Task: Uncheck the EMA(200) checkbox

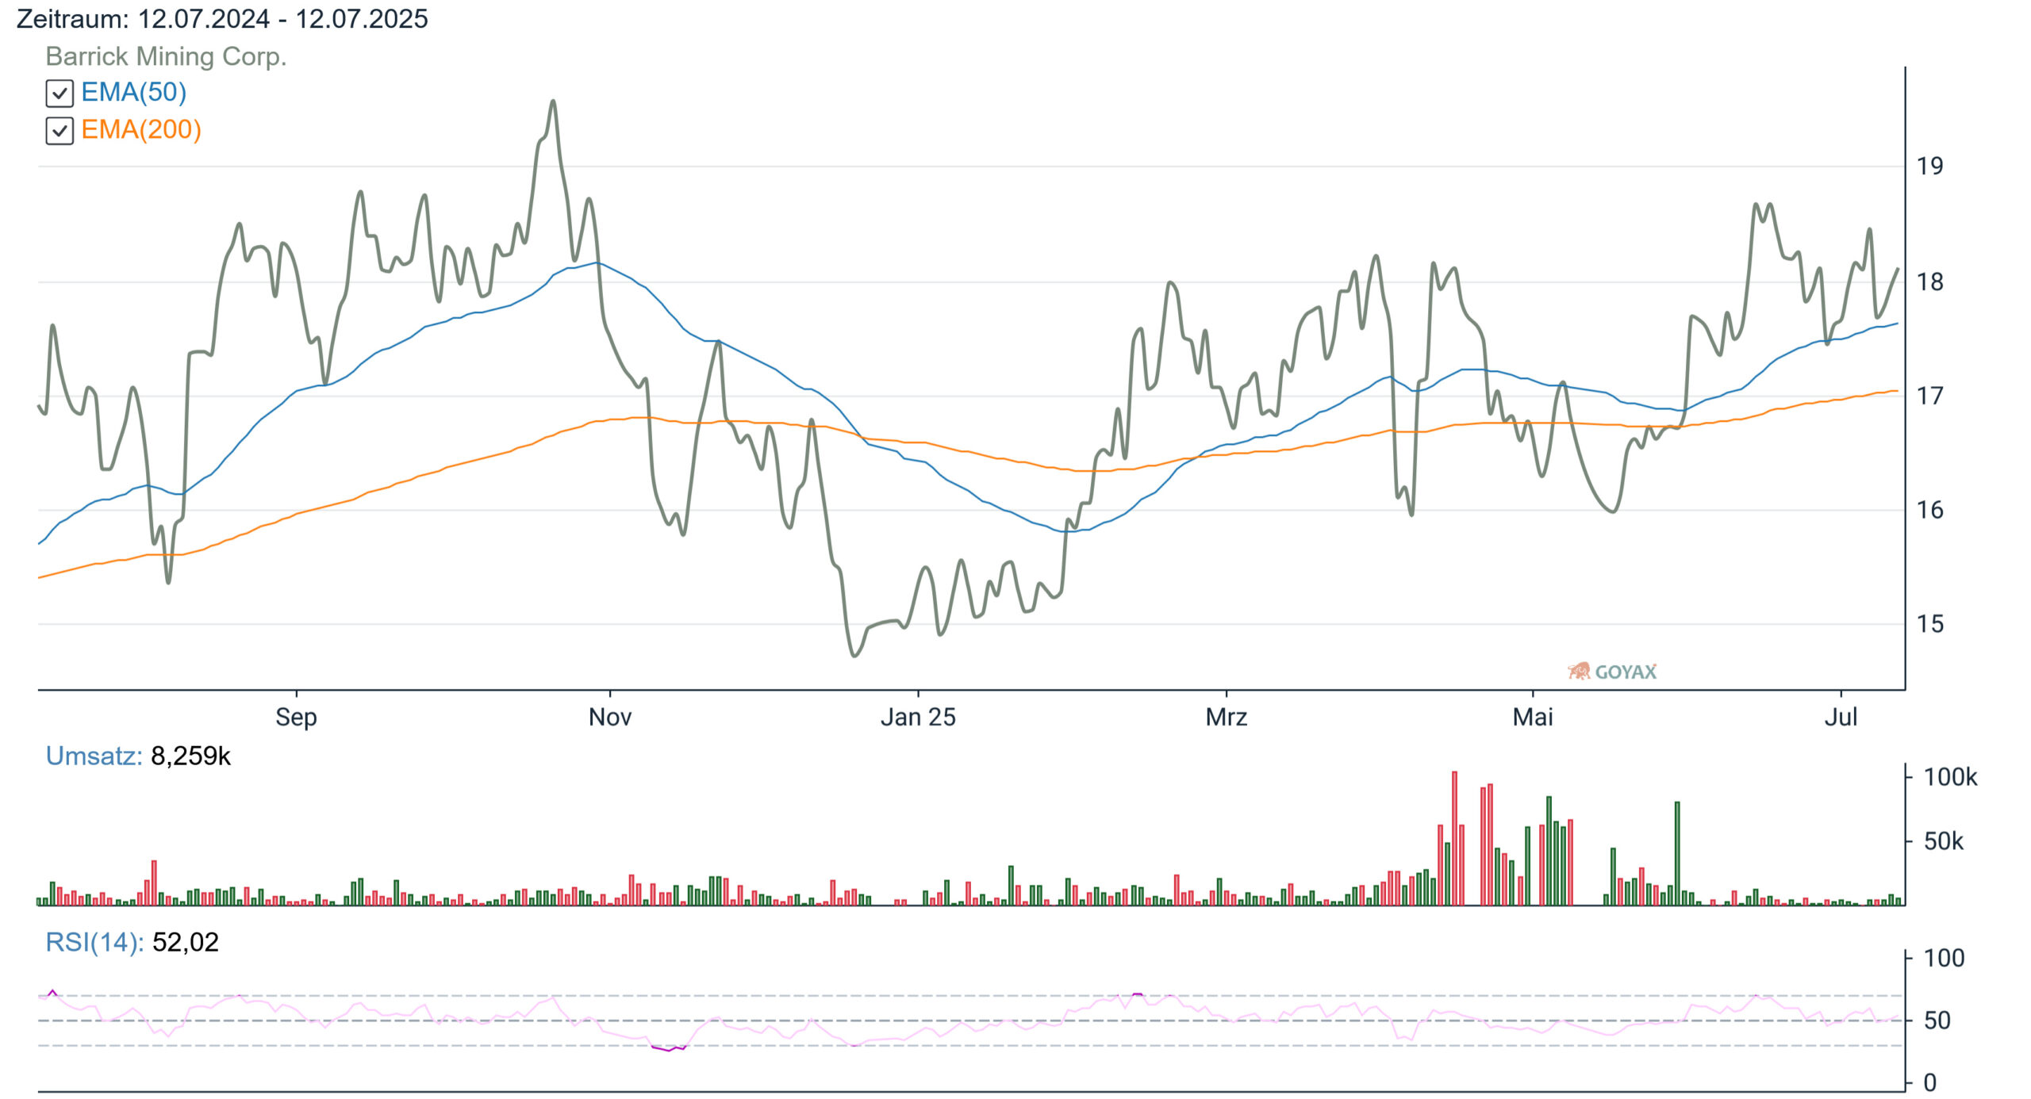Action: [x=60, y=131]
